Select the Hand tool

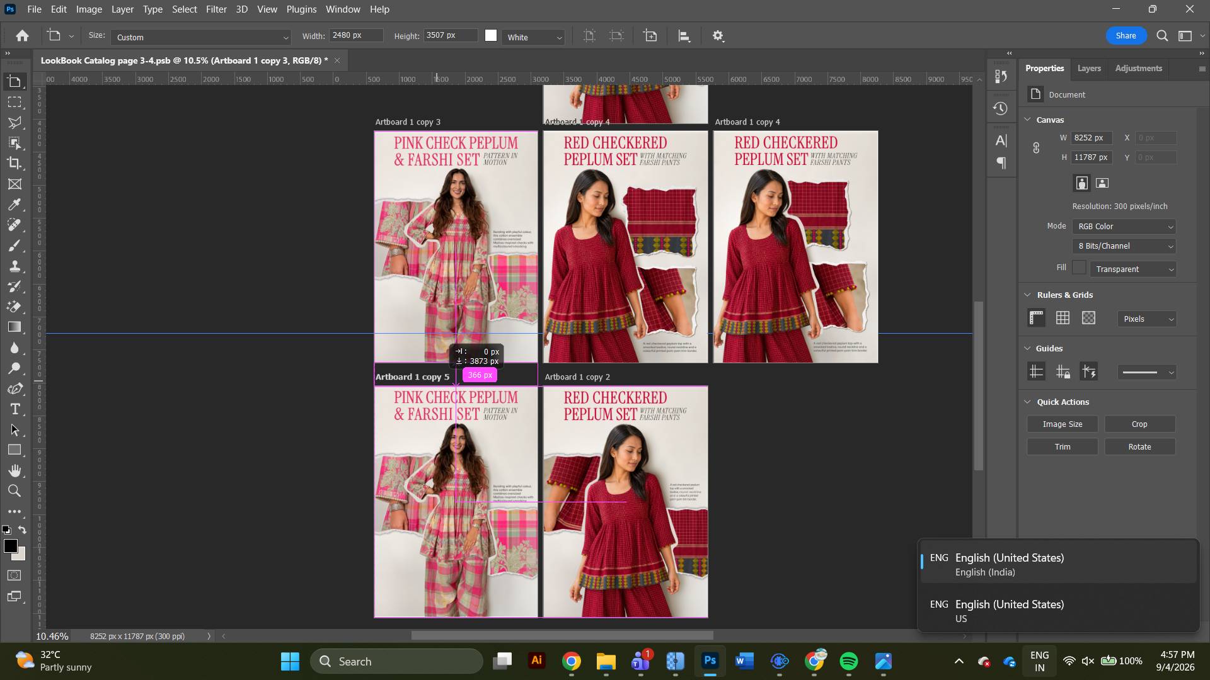[14, 470]
